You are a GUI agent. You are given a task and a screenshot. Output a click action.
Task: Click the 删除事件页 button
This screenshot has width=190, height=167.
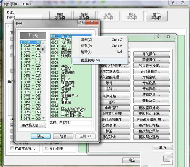point(132,16)
